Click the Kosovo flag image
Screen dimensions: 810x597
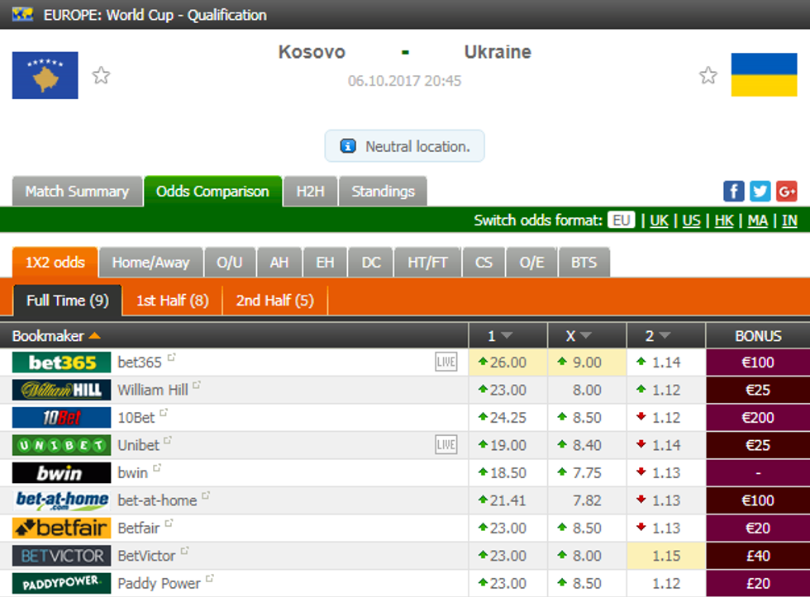45,76
